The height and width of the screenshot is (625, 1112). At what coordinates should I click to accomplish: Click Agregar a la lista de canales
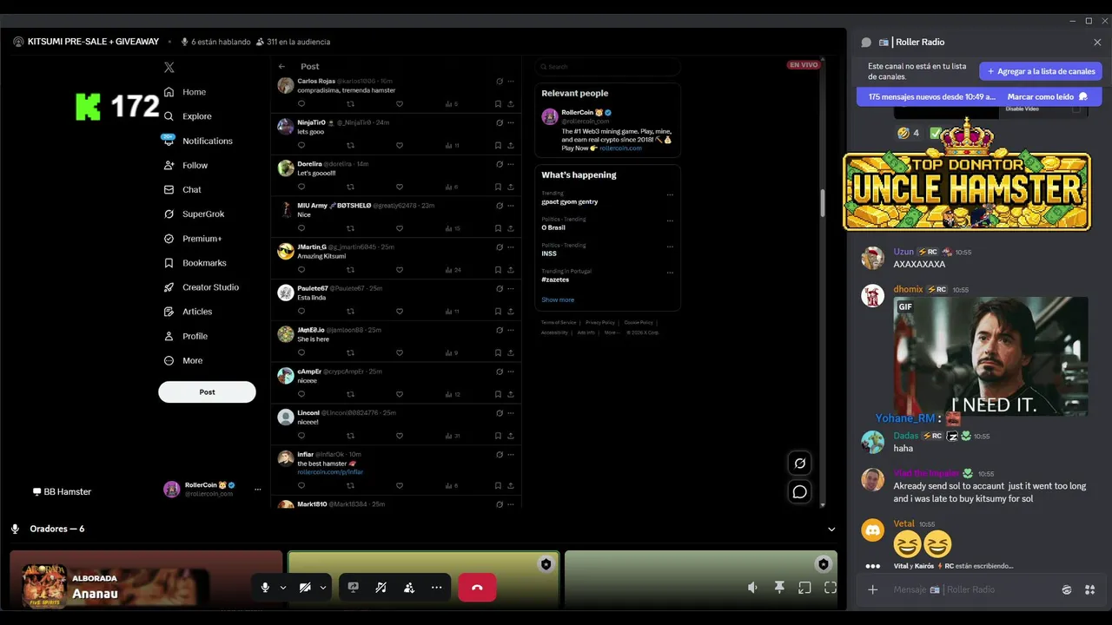[1041, 71]
